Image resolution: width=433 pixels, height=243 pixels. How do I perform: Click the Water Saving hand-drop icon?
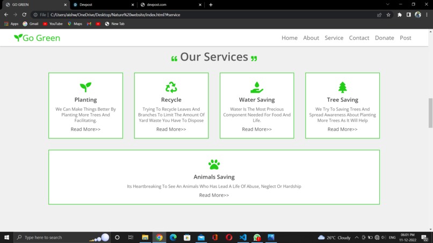click(257, 87)
